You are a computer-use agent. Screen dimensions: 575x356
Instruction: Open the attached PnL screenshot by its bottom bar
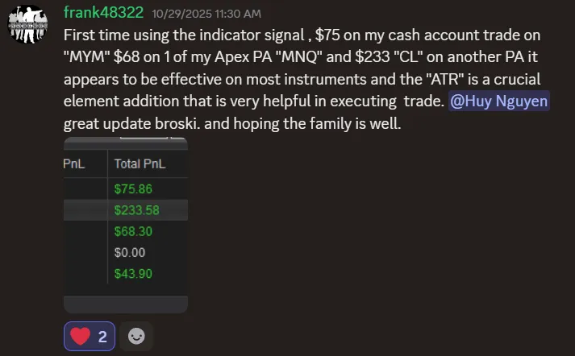(125, 304)
